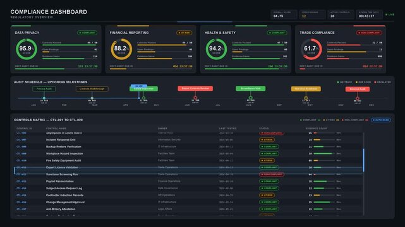
Task: Sort by the Owner column header
Action: 162,128
